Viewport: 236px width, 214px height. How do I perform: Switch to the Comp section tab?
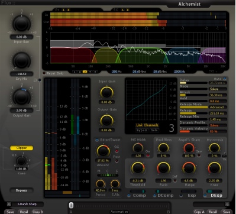click(140, 196)
